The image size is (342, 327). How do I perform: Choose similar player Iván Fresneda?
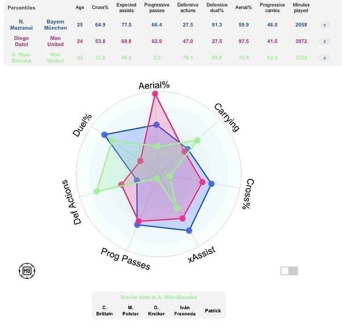tap(185, 311)
